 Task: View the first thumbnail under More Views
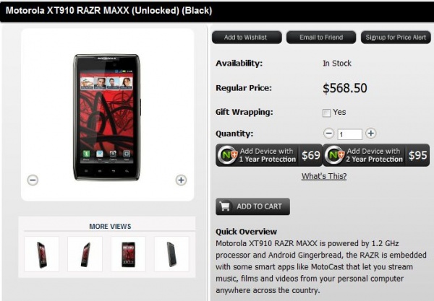(41, 254)
